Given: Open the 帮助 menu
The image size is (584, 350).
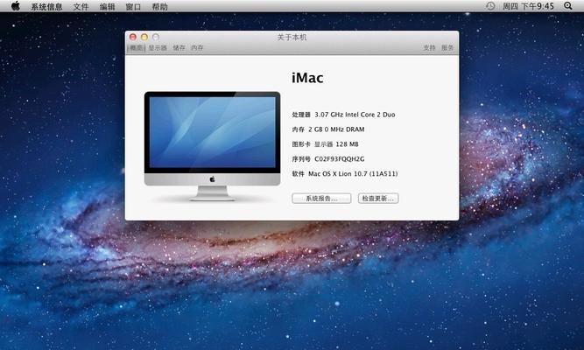Looking at the screenshot, I should 159,7.
